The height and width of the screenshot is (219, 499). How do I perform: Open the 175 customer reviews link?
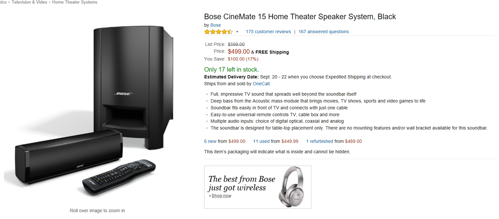point(268,32)
